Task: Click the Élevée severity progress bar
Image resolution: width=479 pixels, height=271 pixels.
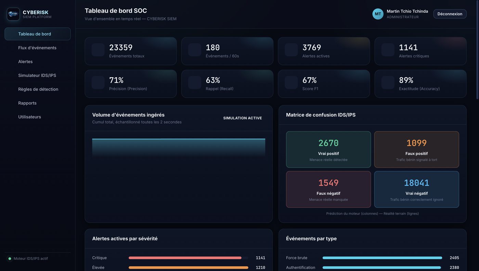Action: (x=189, y=268)
